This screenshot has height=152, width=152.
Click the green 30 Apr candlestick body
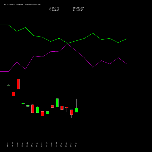click(x=77, y=110)
